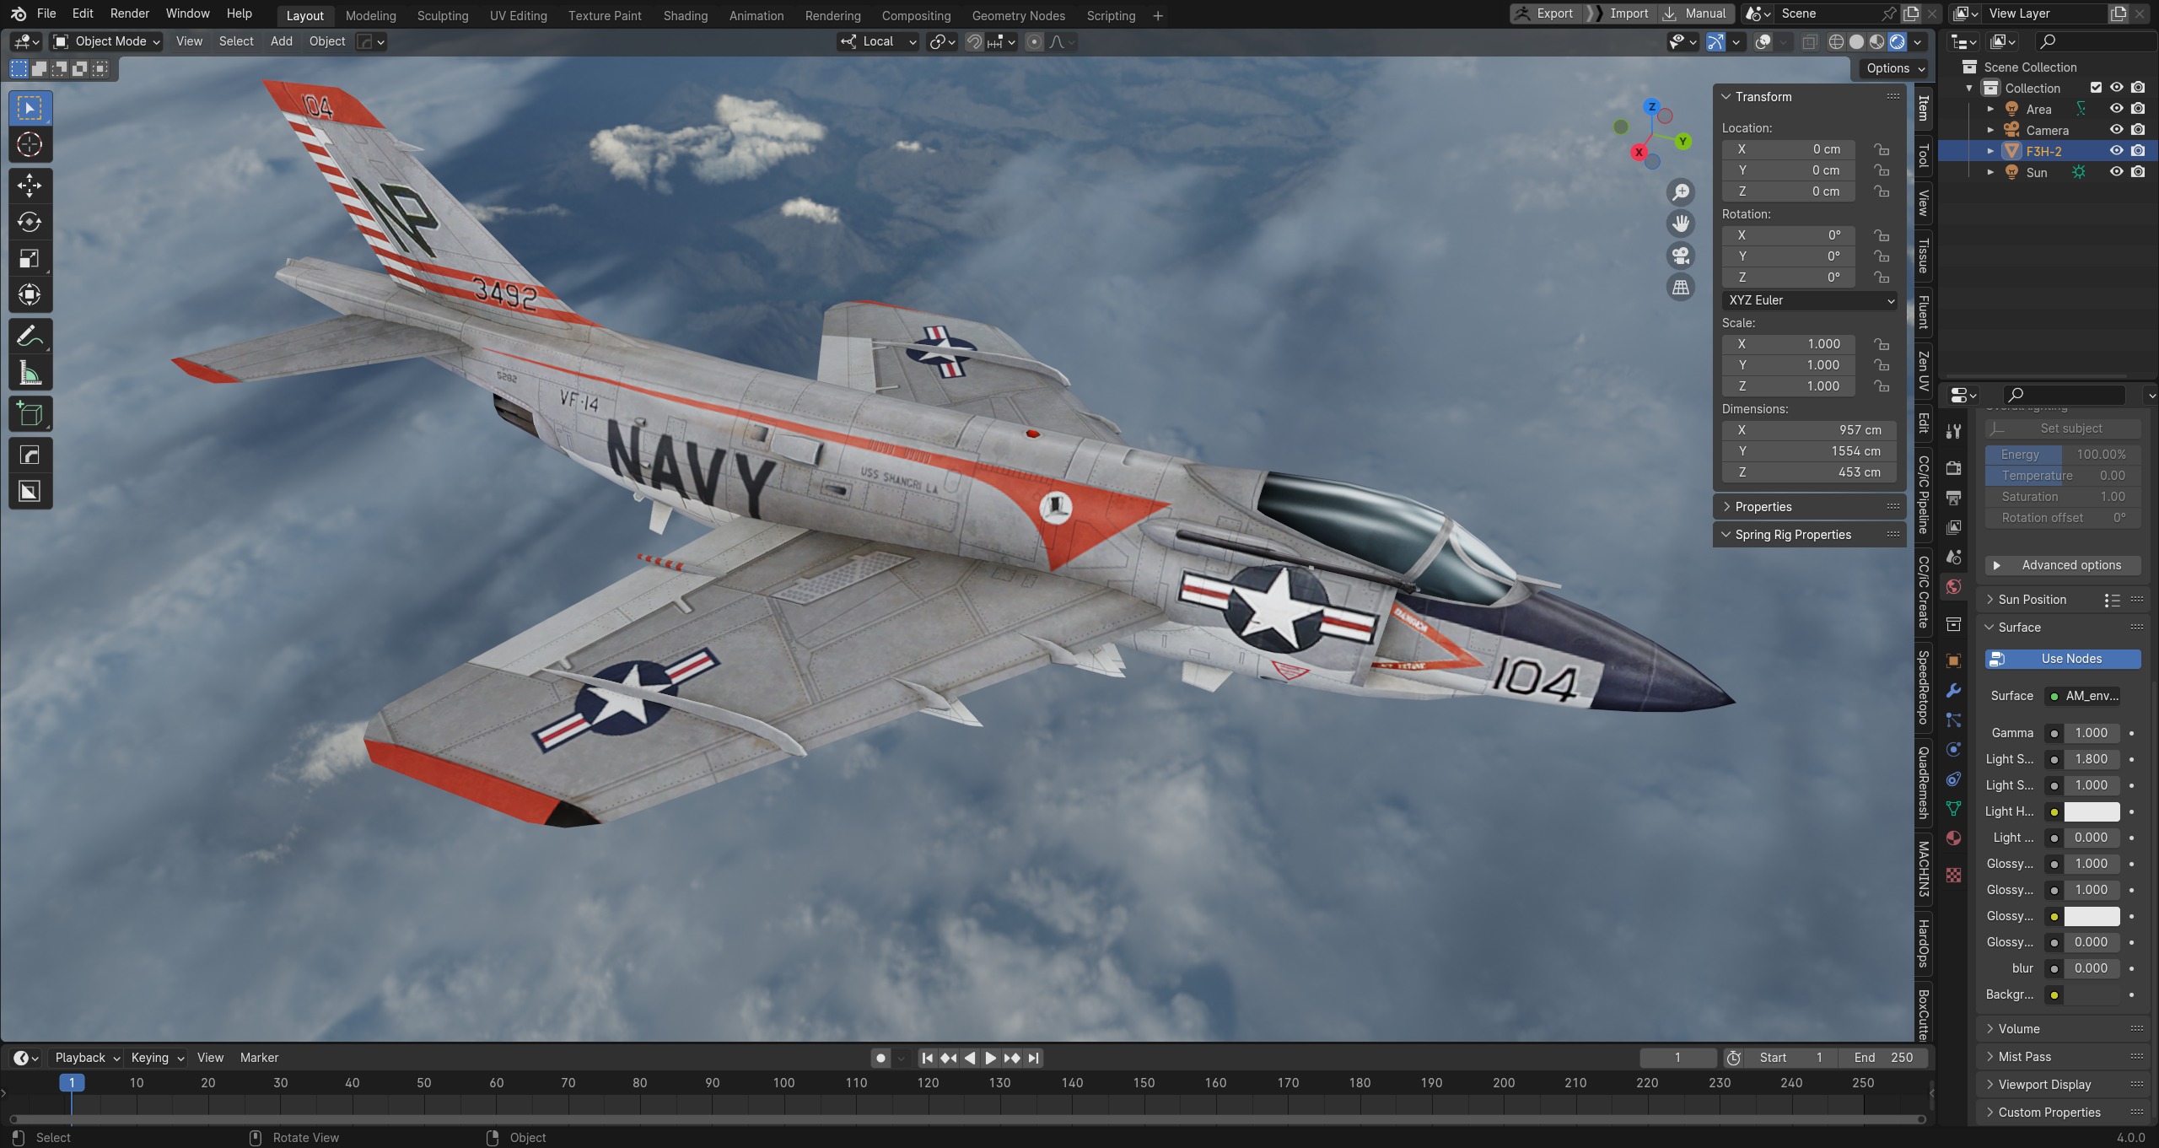
Task: Open the Modifiers wrench tab icon
Action: click(x=1953, y=691)
